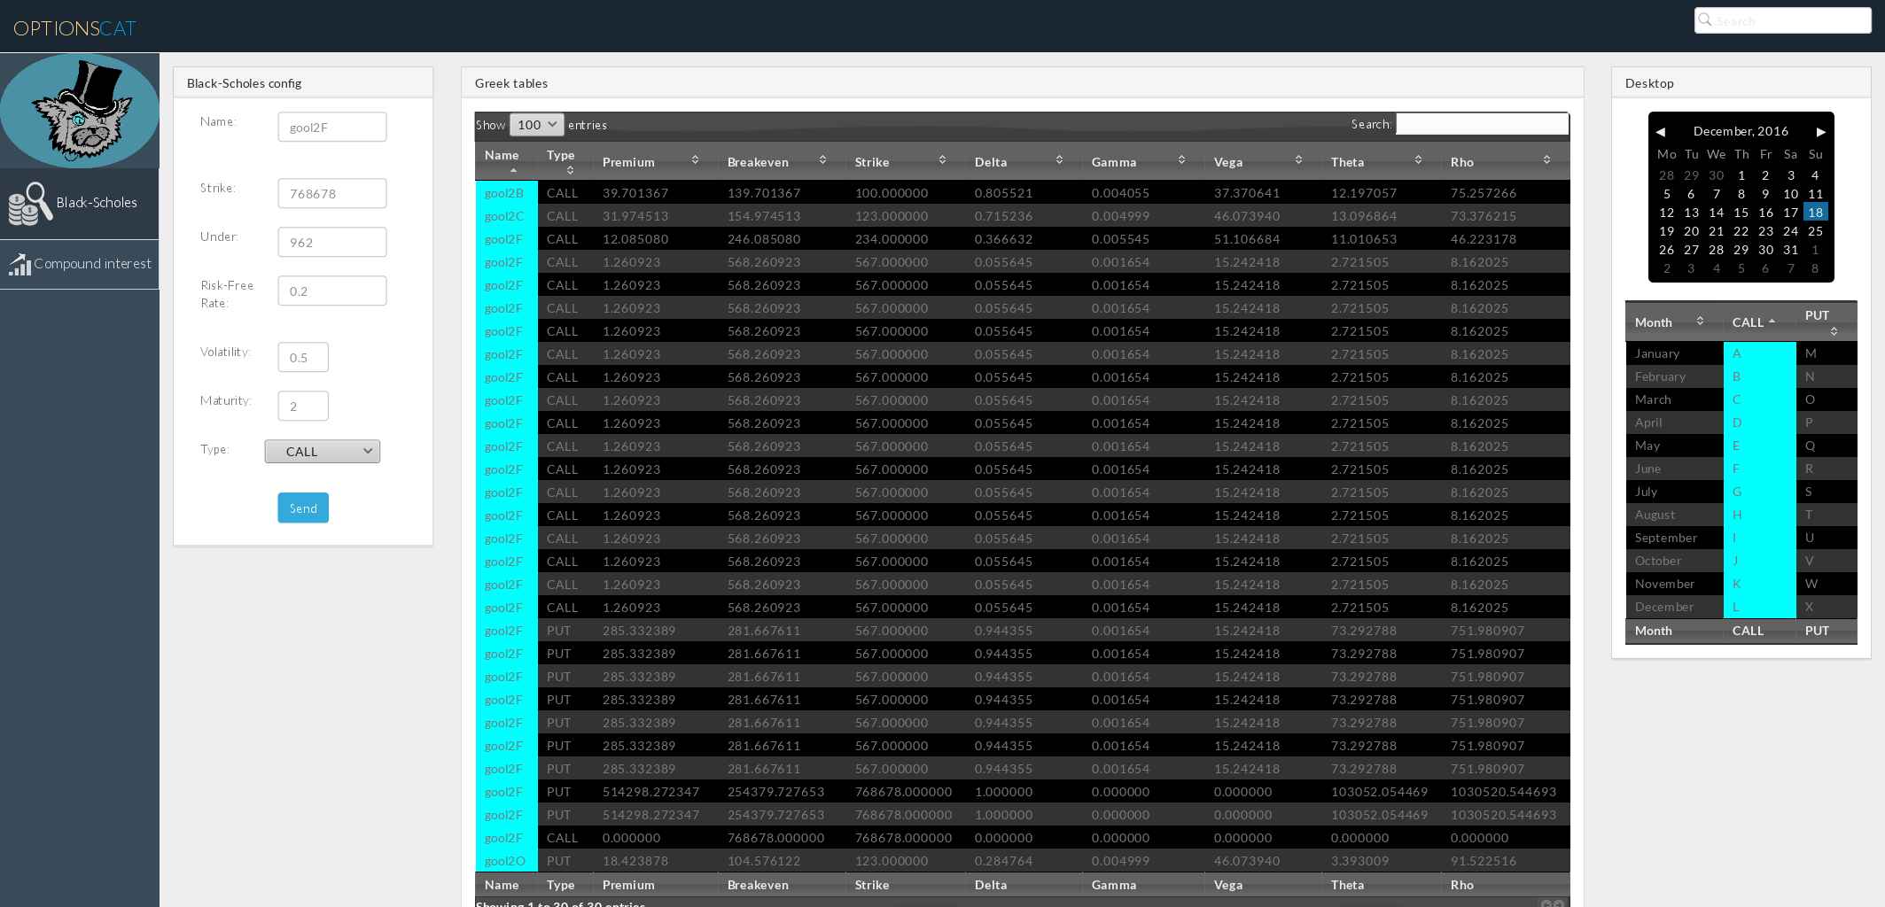Click the OptionsCat cat logo

pos(79,110)
